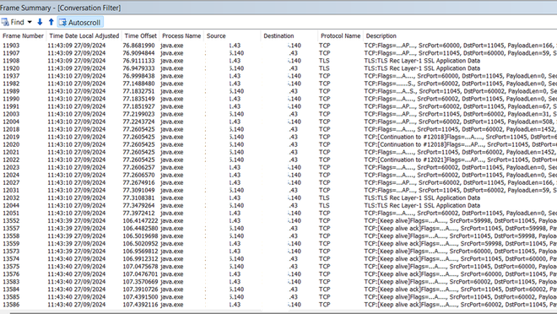
Task: Select frame number 13585
Action: pyautogui.click(x=11, y=297)
